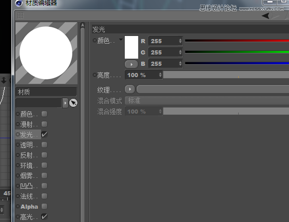Image resolution: width=289 pixels, height=222 pixels.
Task: Click the 亮度 brightness slider bar
Action: coord(226,75)
